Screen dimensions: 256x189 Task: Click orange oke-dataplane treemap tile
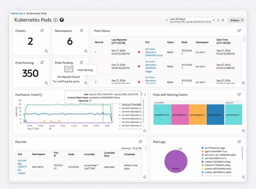198,115
